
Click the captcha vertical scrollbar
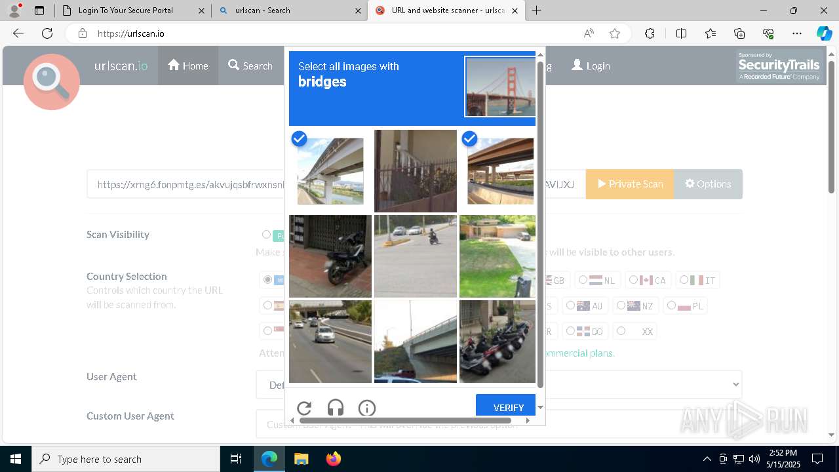point(540,224)
